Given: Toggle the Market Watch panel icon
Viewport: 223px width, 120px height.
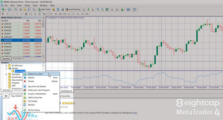Looking at the screenshot, I should [16, 10].
